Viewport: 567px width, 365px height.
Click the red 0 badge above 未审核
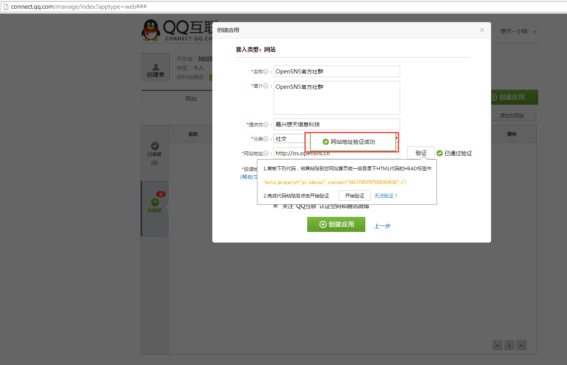(x=161, y=194)
